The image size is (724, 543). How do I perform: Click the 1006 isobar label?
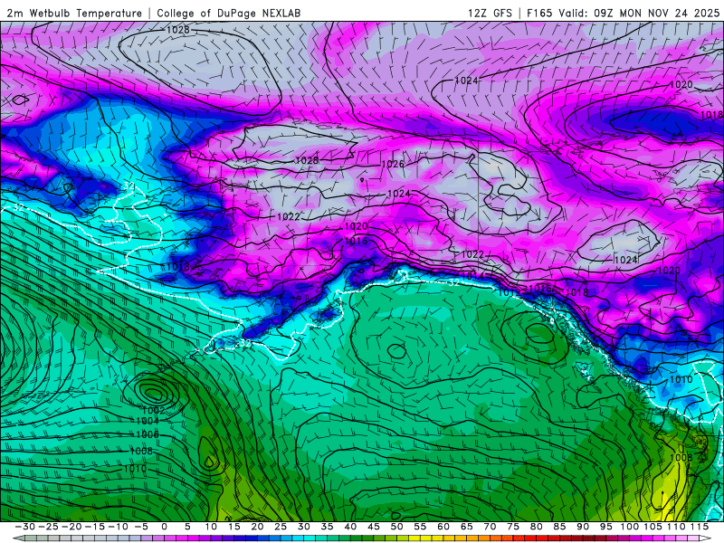148,434
